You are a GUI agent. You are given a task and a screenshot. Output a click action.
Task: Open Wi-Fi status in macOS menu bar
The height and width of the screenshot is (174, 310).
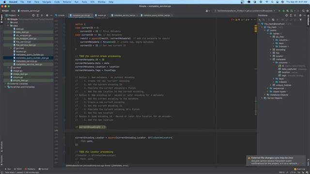(x=267, y=2)
